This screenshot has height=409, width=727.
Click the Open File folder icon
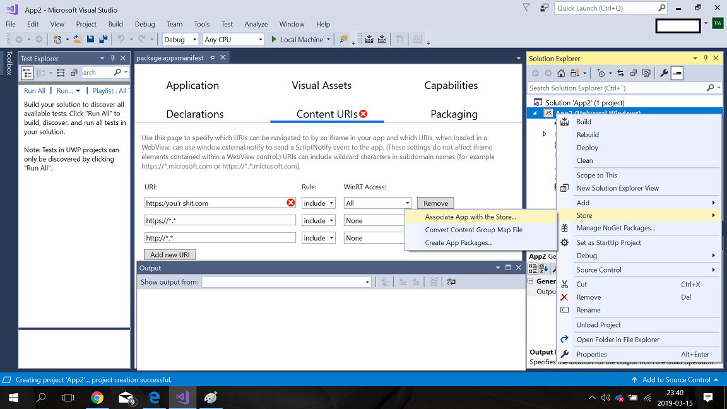(x=78, y=39)
